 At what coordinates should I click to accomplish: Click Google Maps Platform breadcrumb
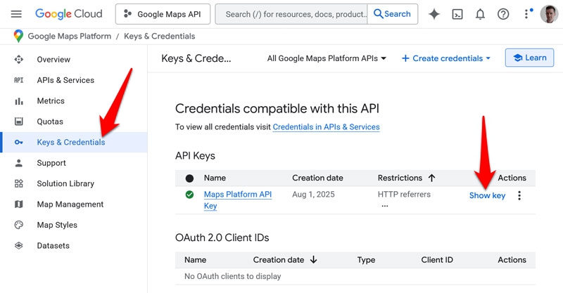pyautogui.click(x=69, y=37)
